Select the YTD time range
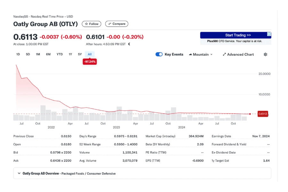288x192 pixels. (x=60, y=54)
